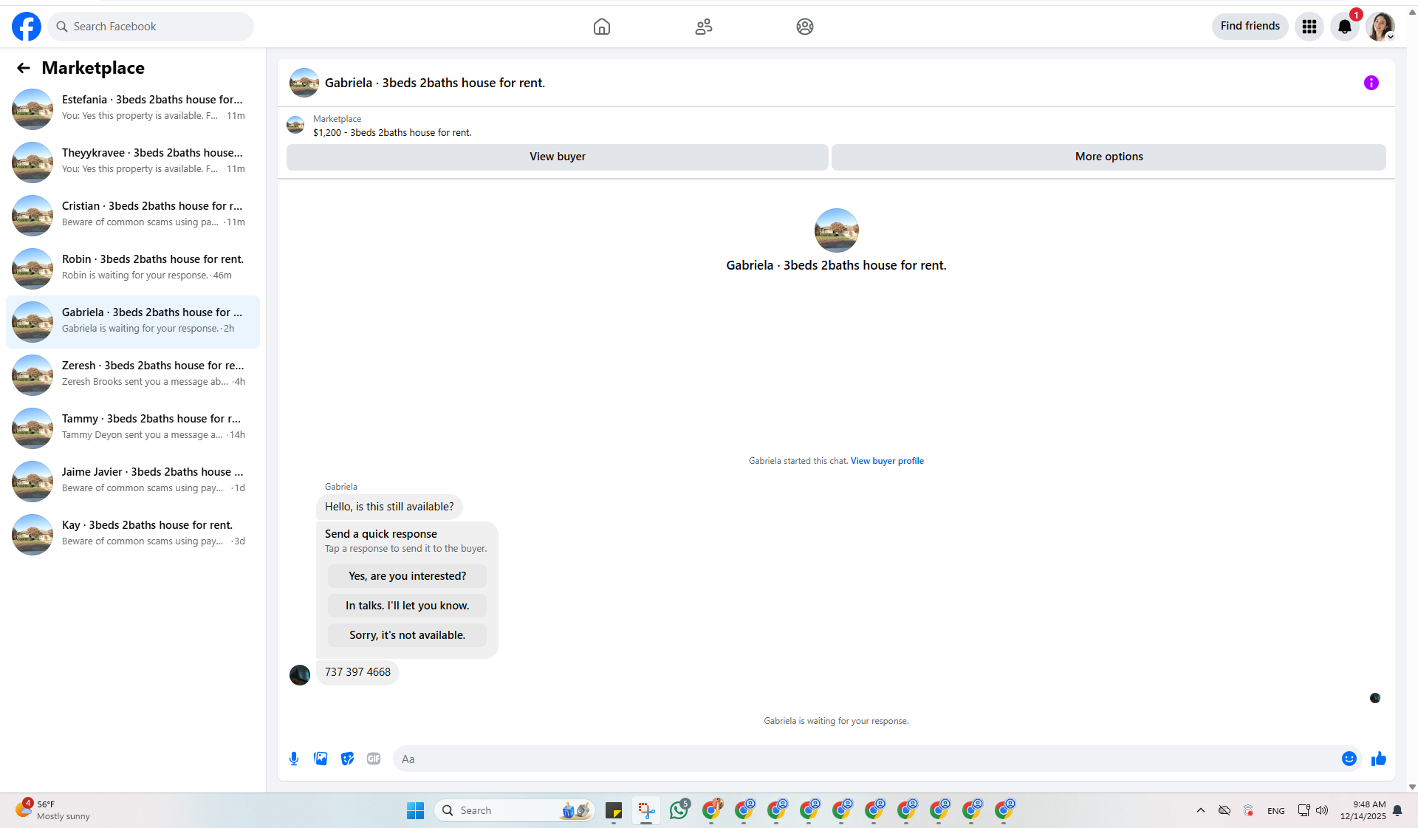Click the page scrollbar down arrow

tap(1412, 787)
